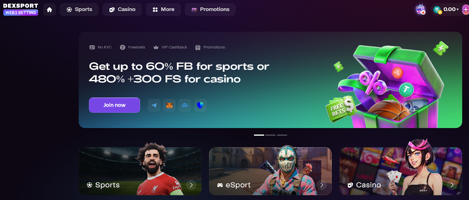Open the gift box rewards icon
The height and width of the screenshot is (200, 469).
[420, 9]
